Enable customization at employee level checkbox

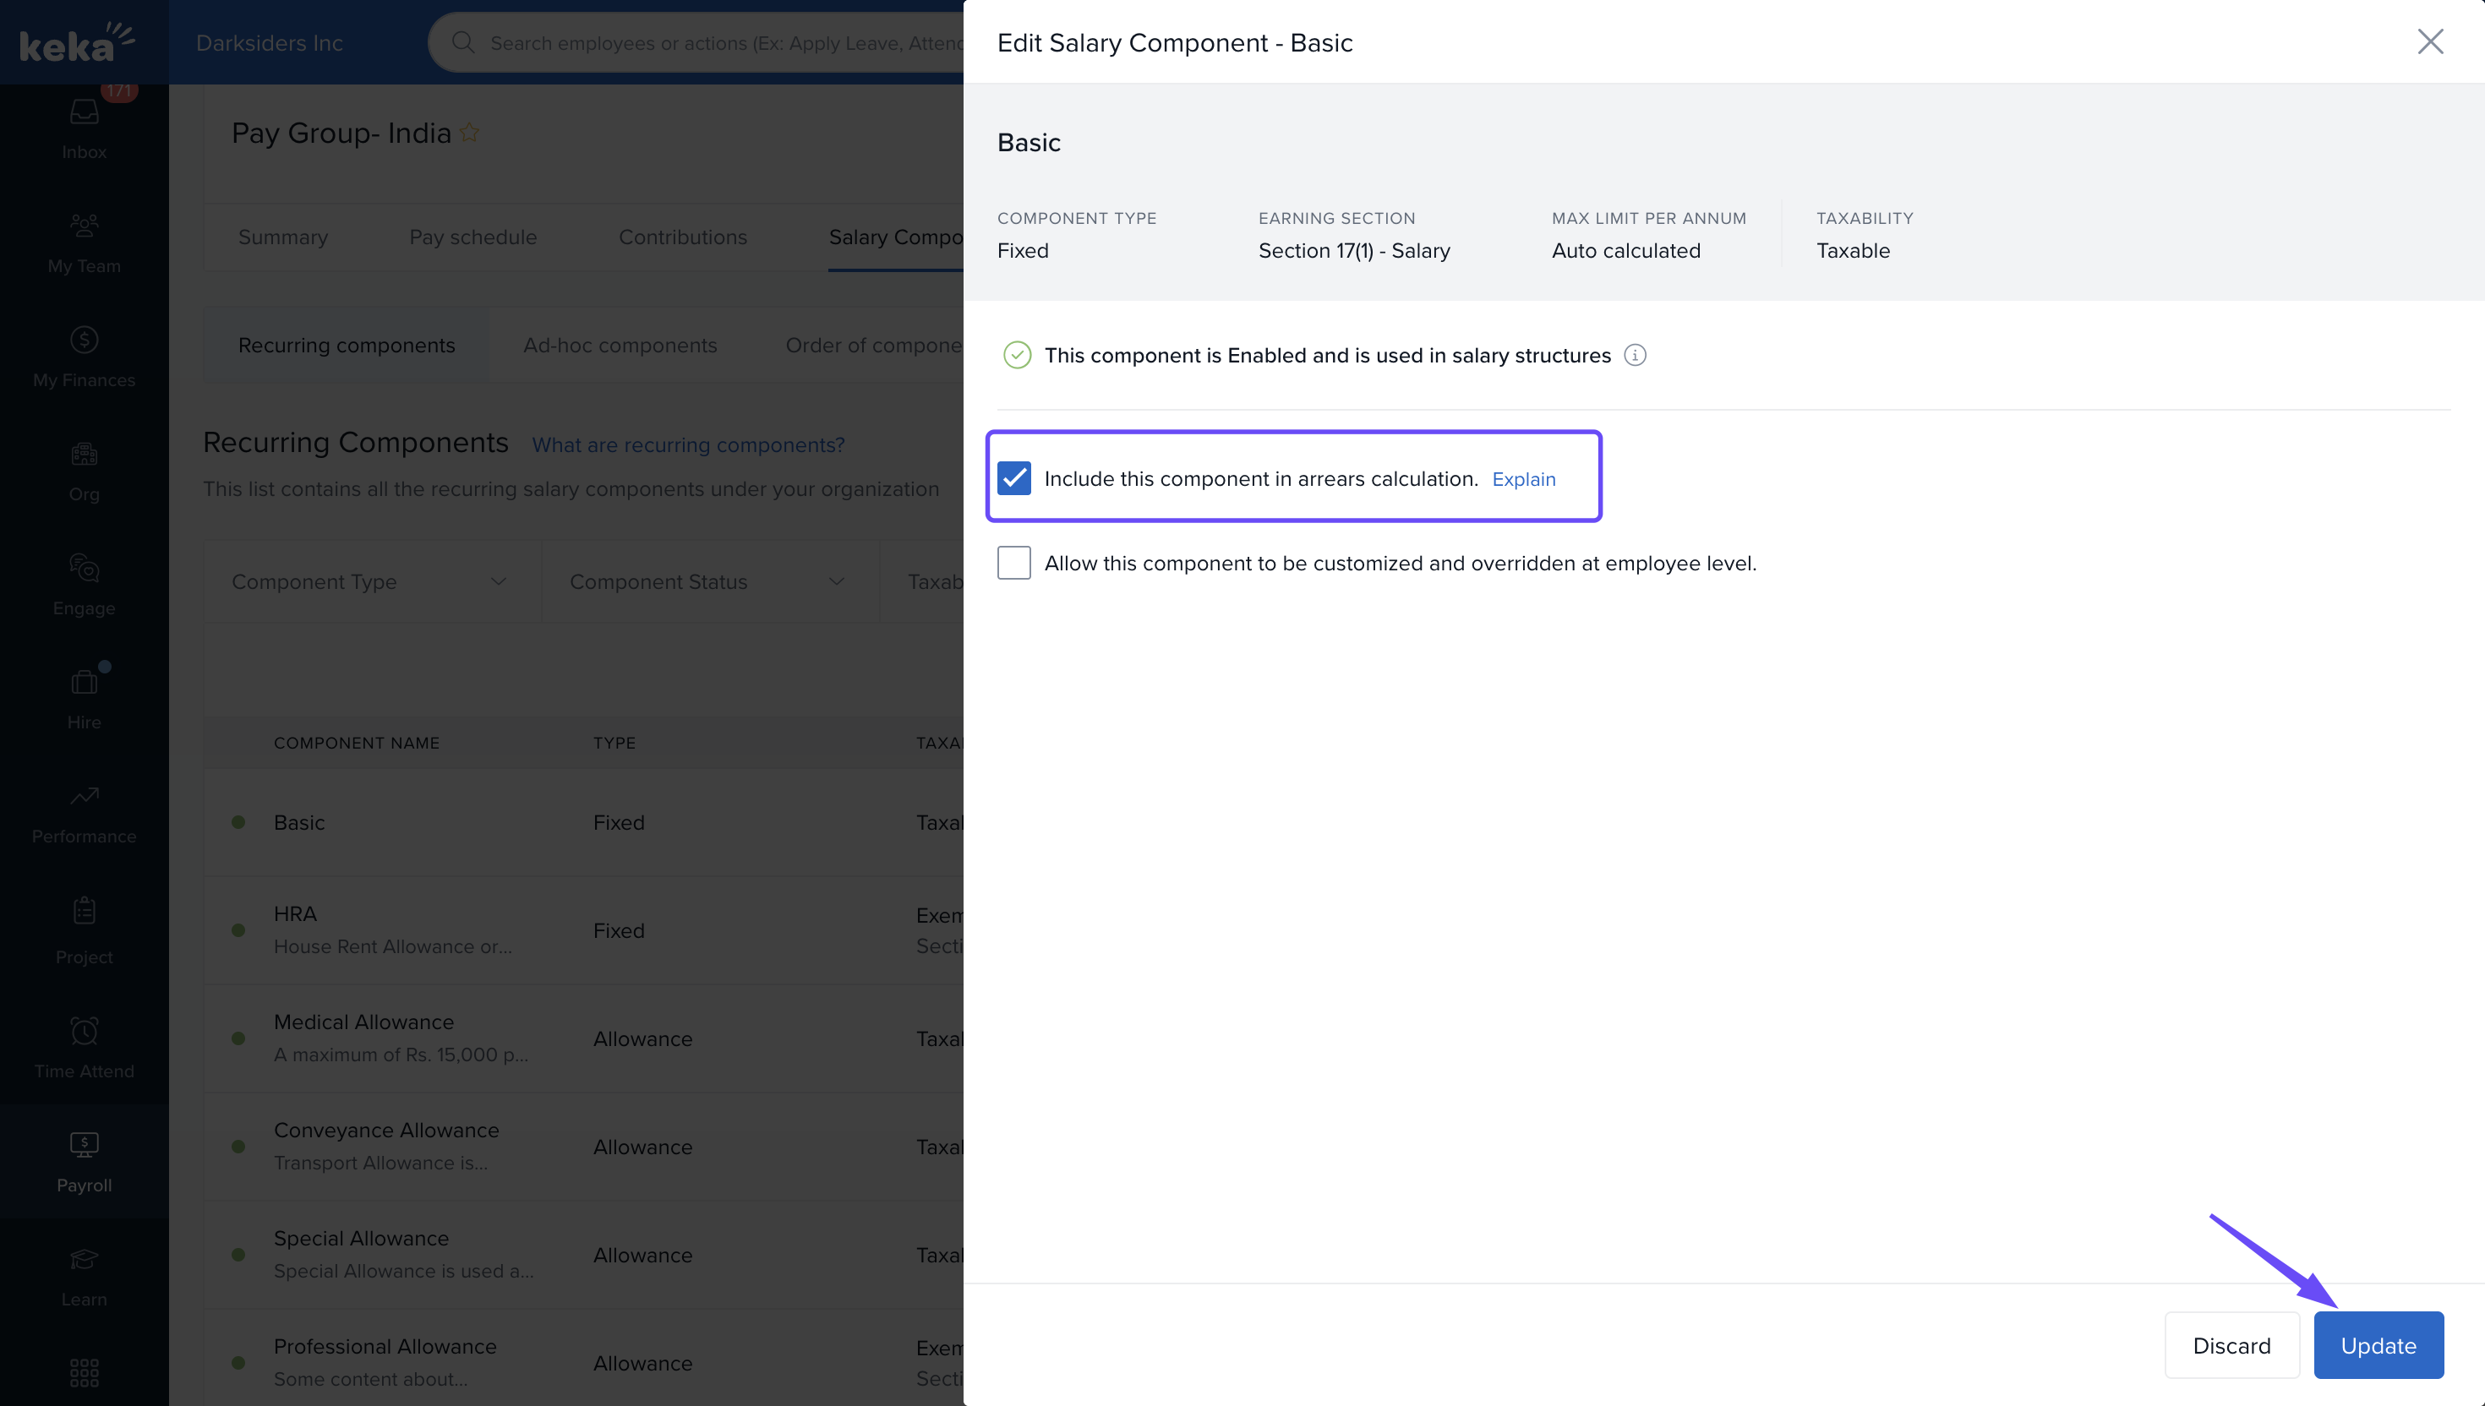pyautogui.click(x=1014, y=563)
